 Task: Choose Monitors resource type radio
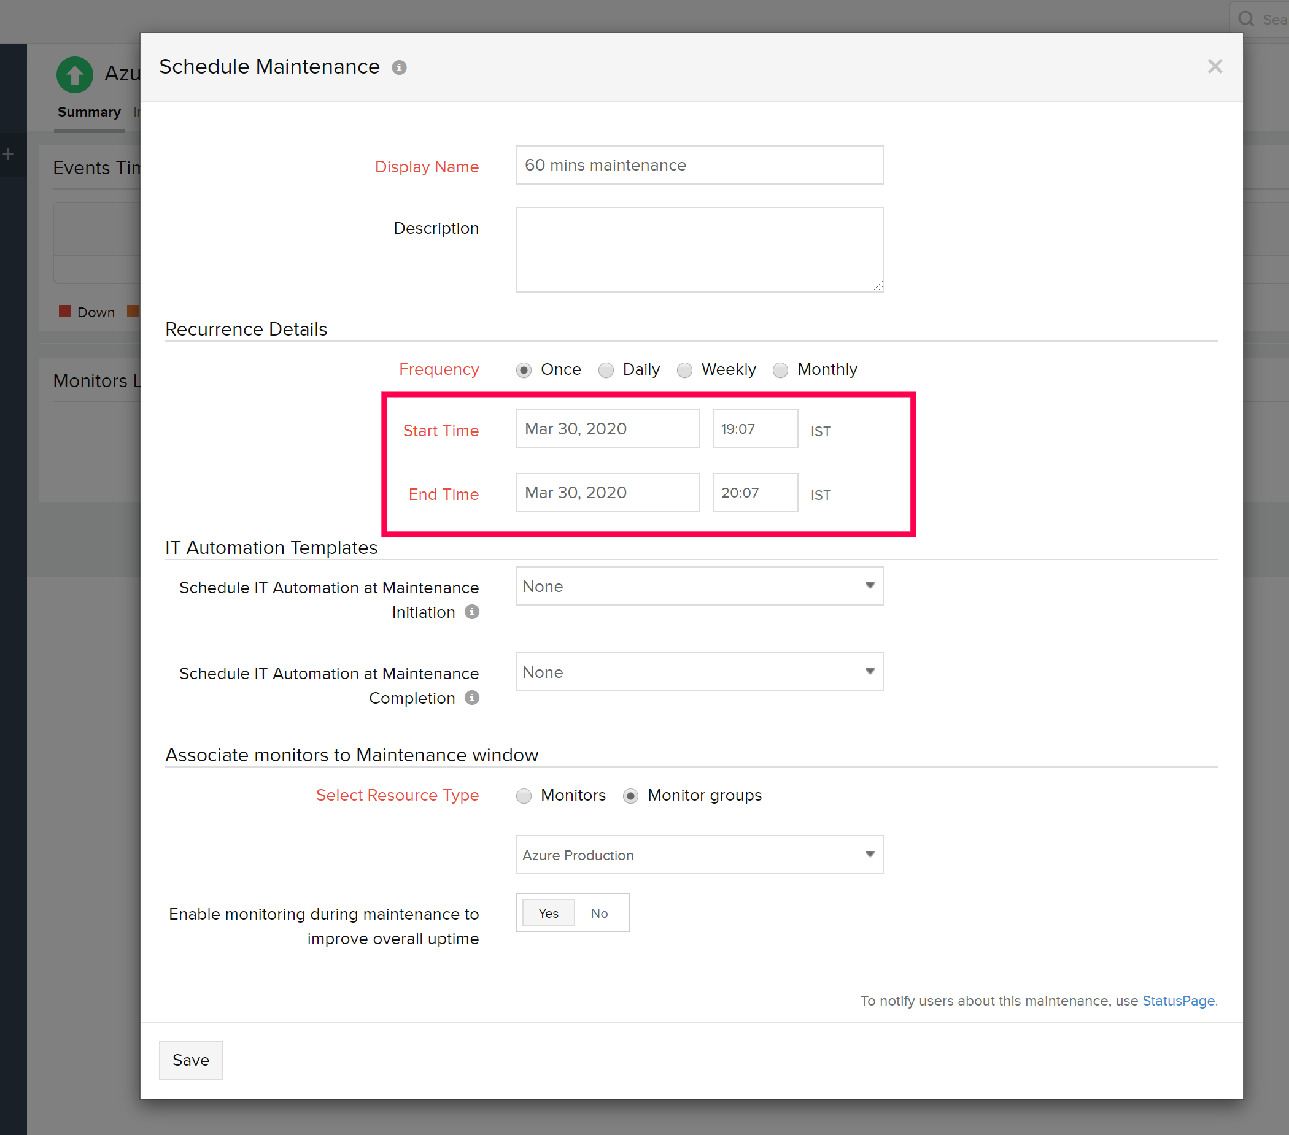pos(524,796)
